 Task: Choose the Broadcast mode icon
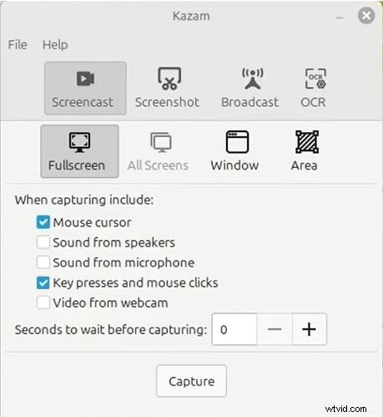tap(250, 88)
